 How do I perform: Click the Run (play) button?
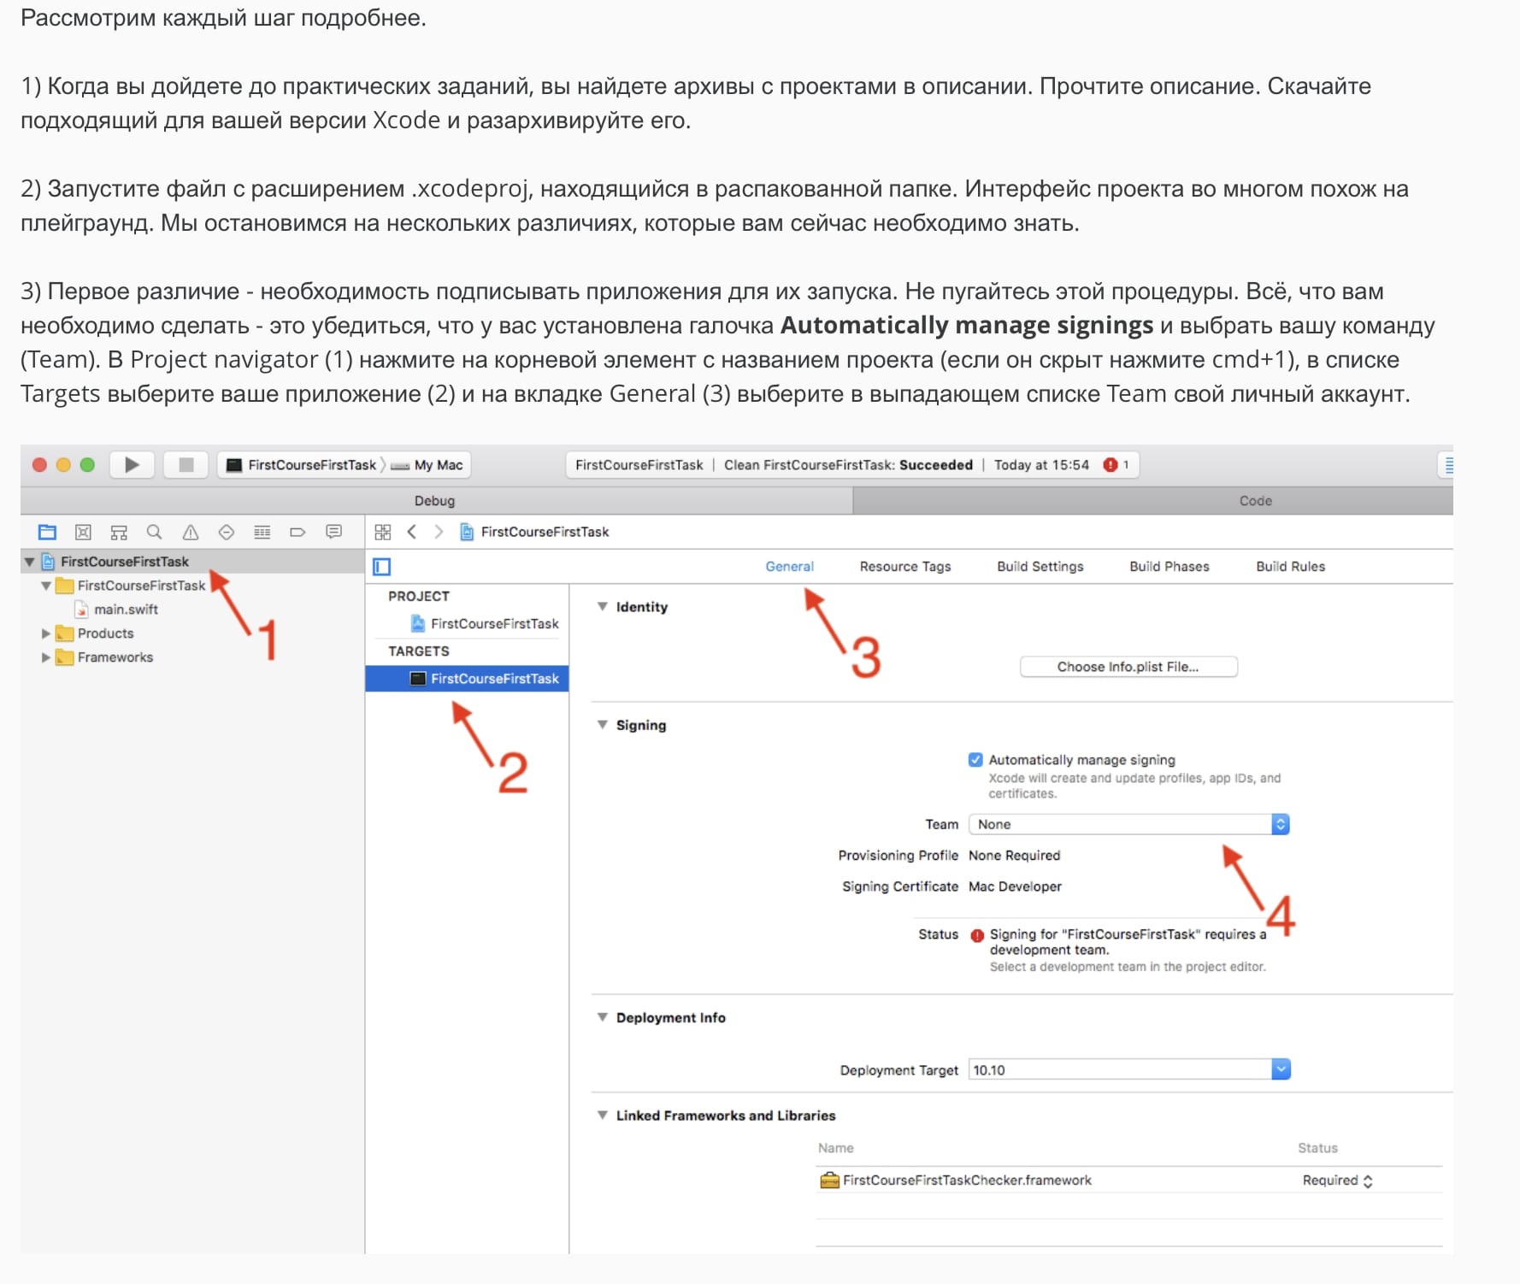[x=132, y=465]
